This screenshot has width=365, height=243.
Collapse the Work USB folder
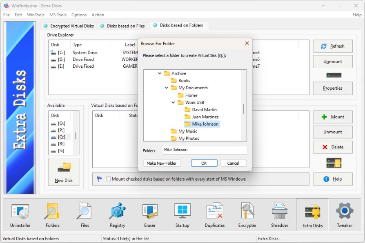(x=173, y=102)
